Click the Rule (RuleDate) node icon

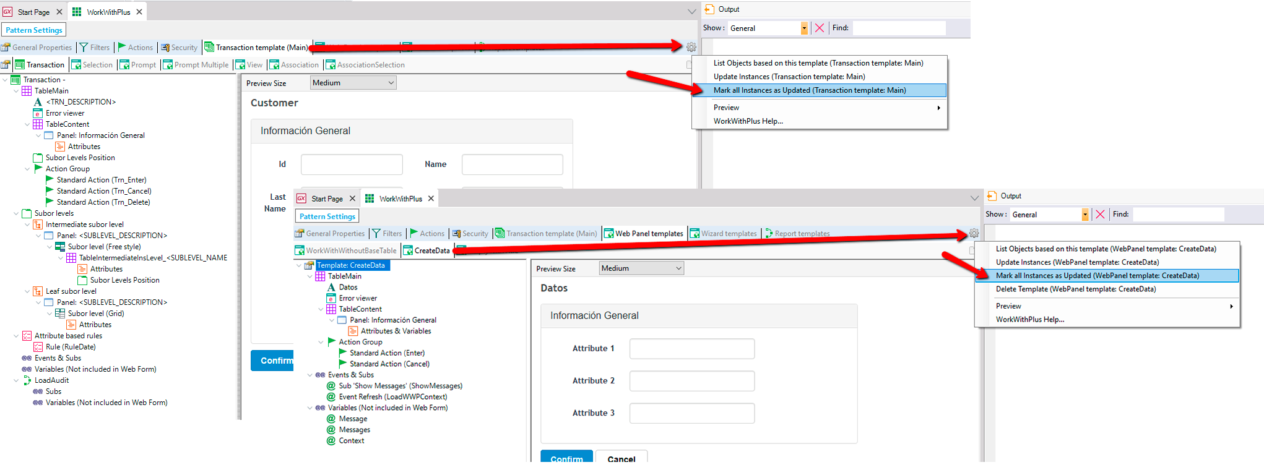(38, 347)
